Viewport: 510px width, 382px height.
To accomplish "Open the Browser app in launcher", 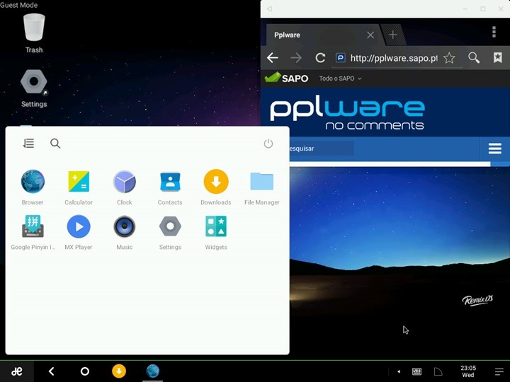I will [33, 187].
